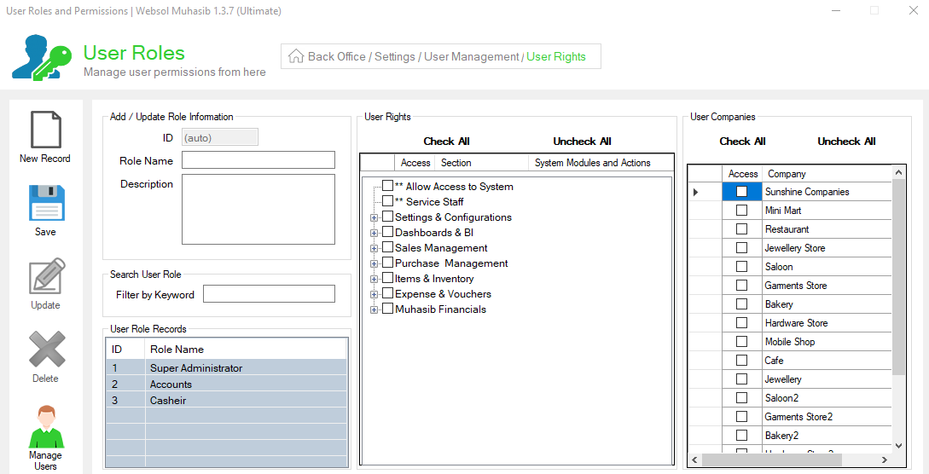This screenshot has width=929, height=474.
Task: Click the home icon in the breadcrumb
Action: point(296,56)
